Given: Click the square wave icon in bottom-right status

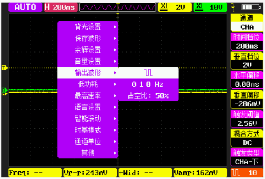Looking at the screenshot, I should point(236,172).
